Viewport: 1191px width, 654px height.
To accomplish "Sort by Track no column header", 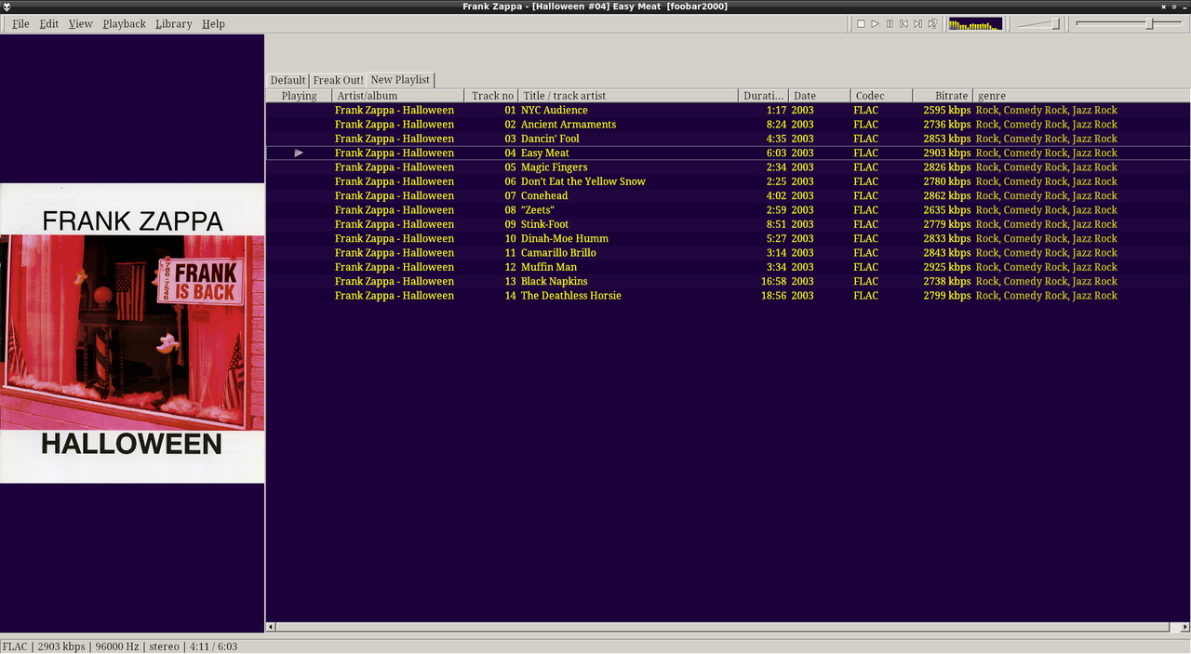I will (490, 96).
